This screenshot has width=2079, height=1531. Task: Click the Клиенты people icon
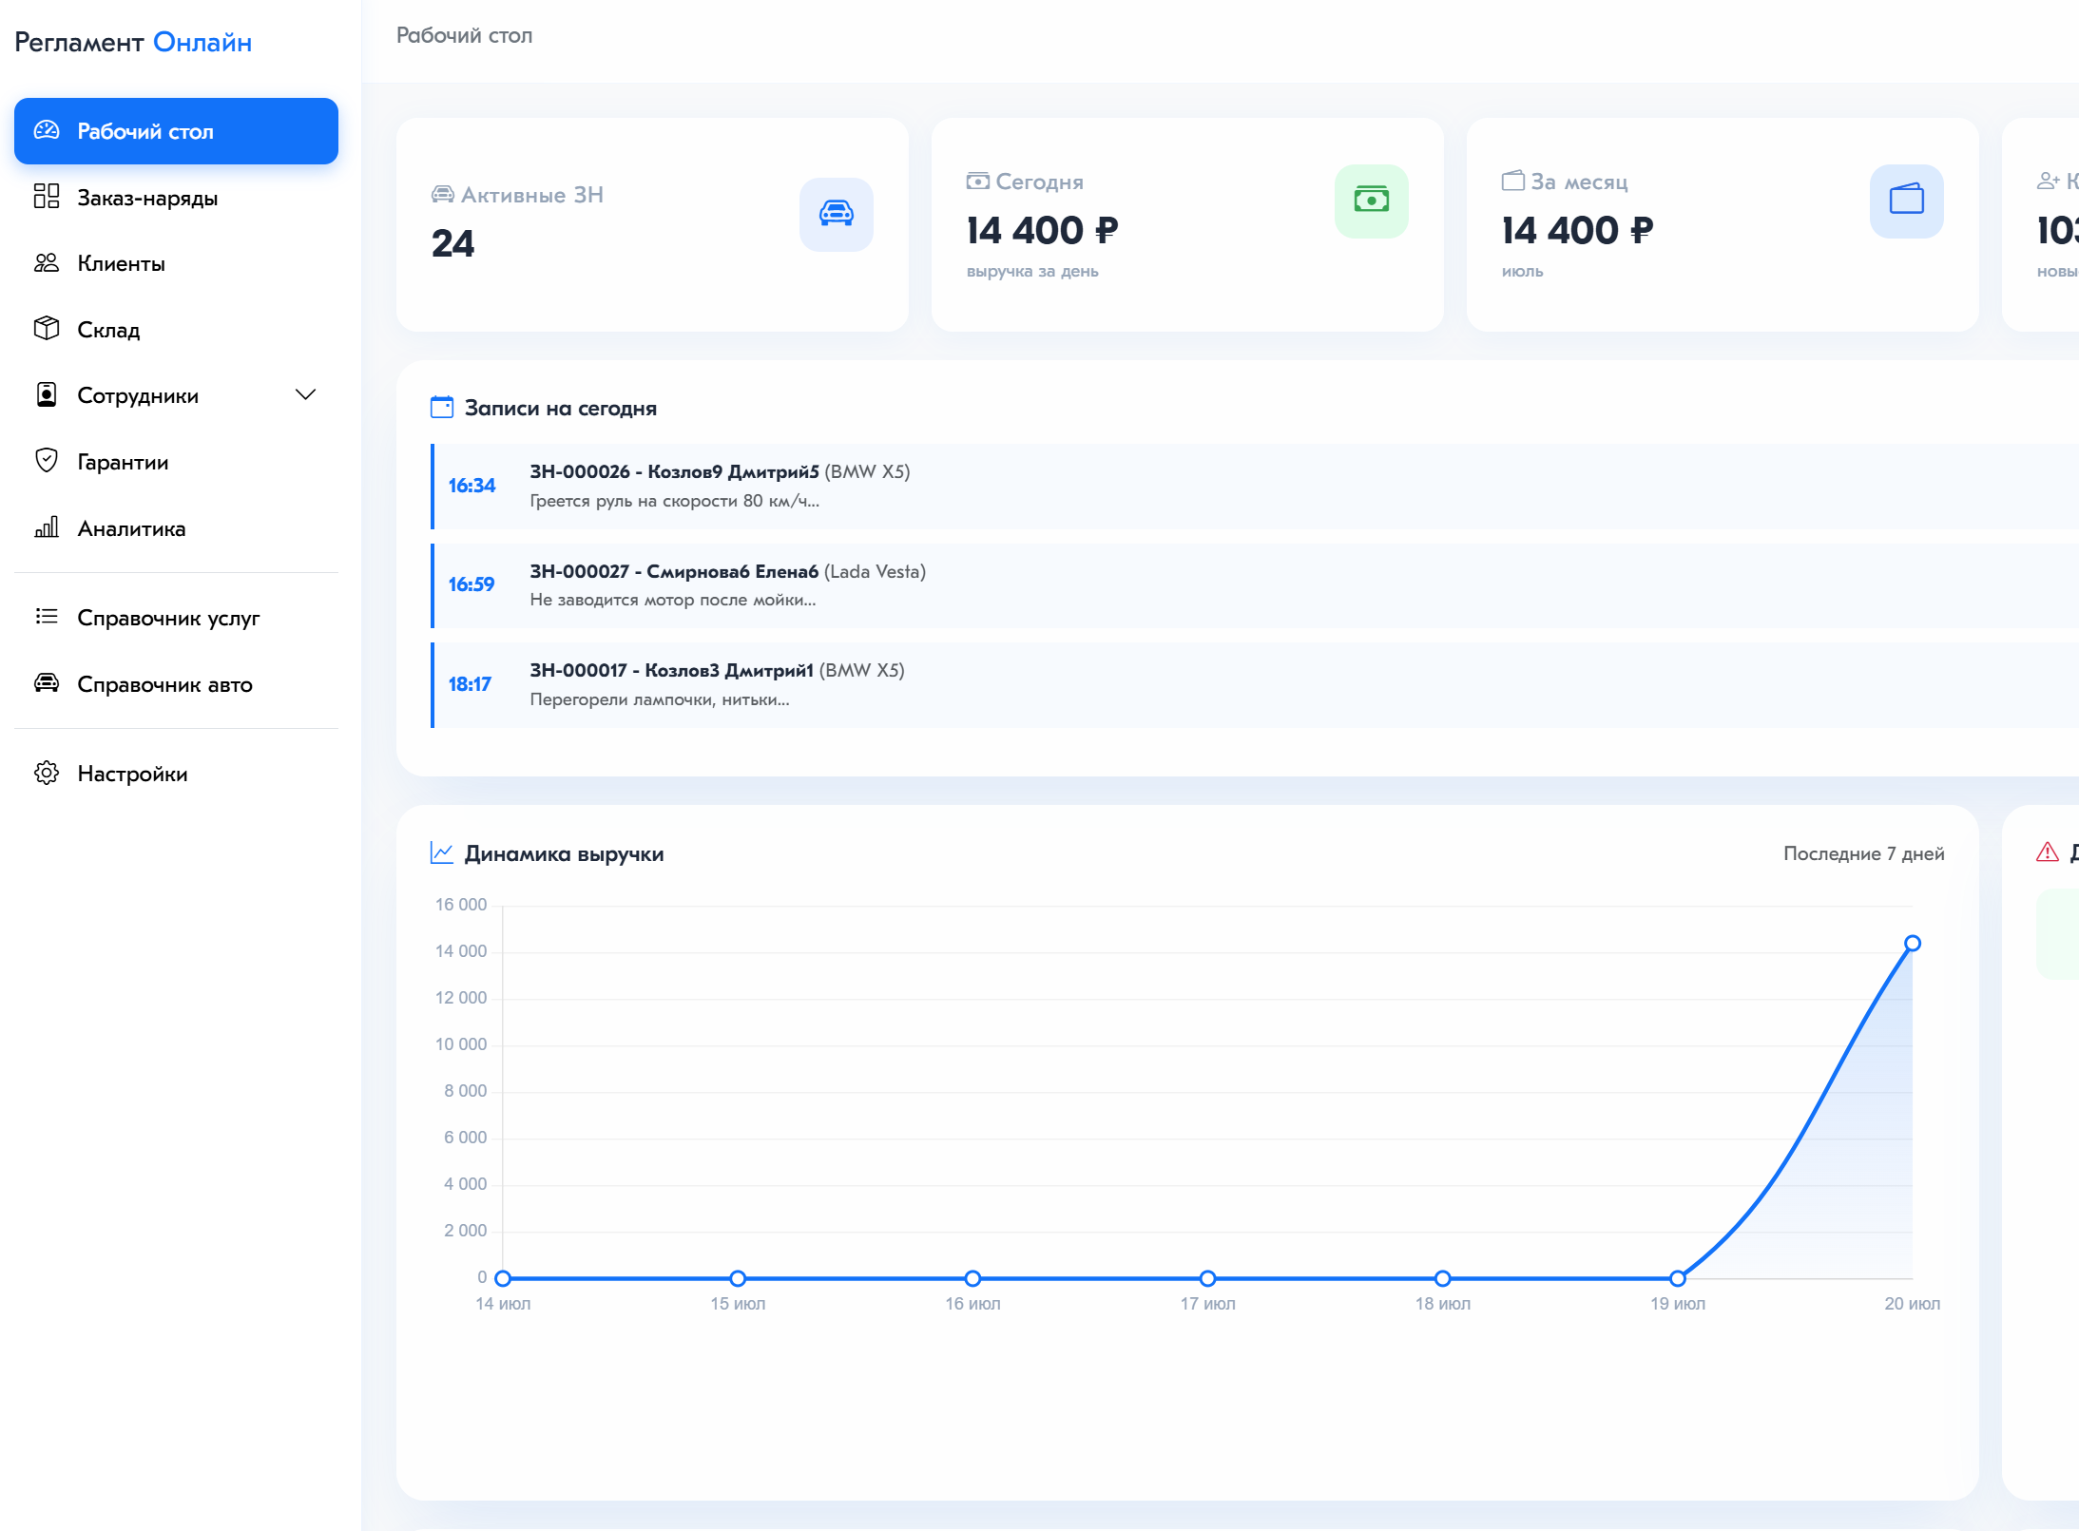click(47, 263)
